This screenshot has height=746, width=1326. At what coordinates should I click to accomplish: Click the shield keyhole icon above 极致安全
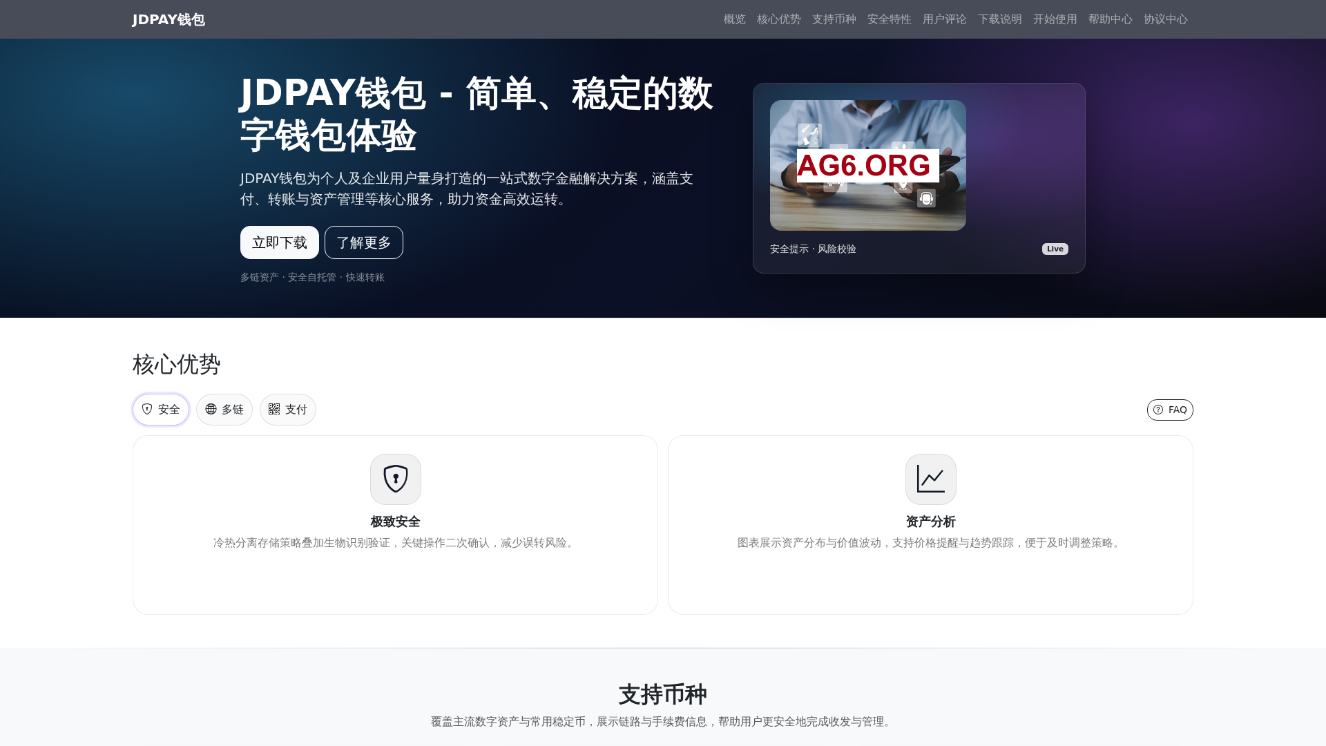coord(396,479)
